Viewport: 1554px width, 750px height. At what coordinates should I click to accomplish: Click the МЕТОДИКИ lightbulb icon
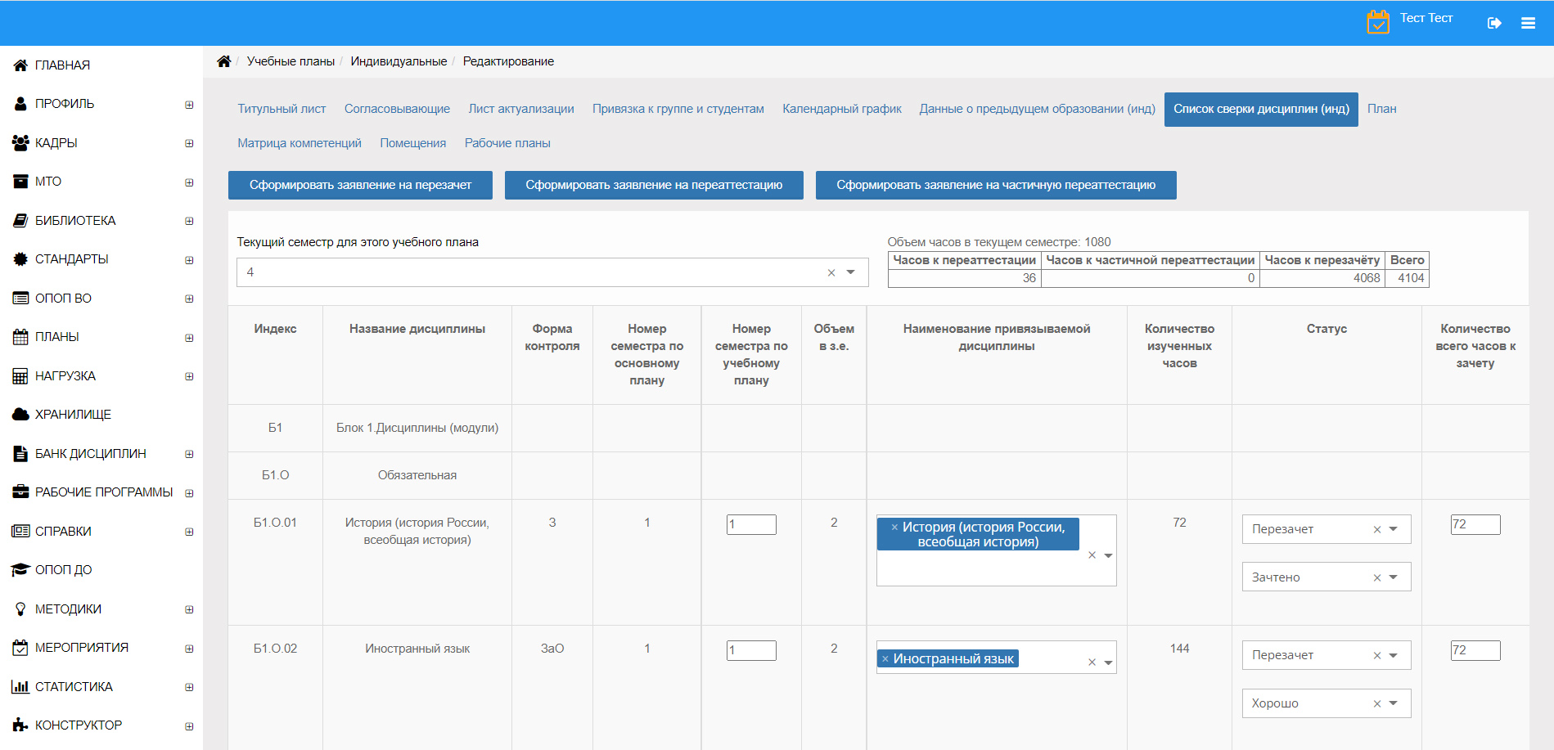click(20, 609)
